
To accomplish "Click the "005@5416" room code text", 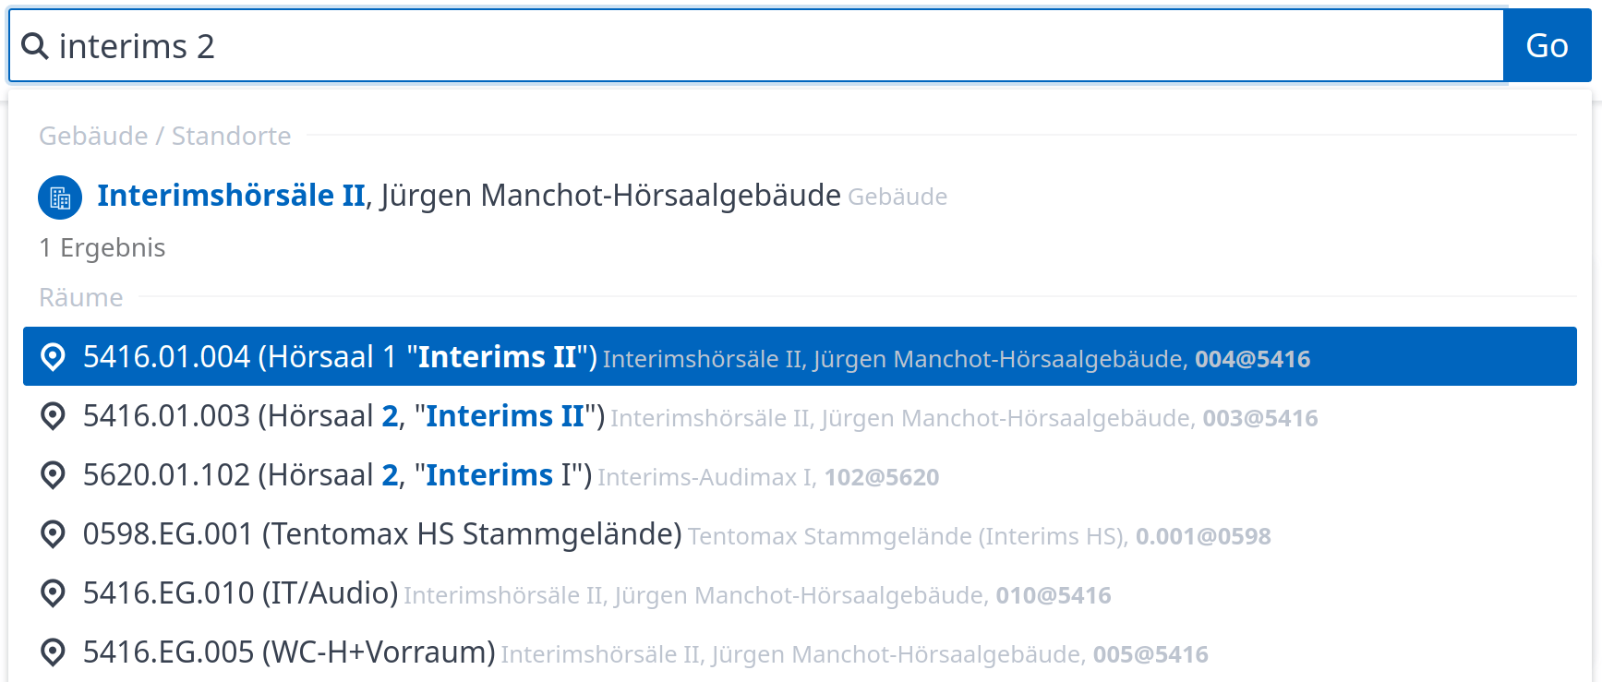I will 1150,654.
